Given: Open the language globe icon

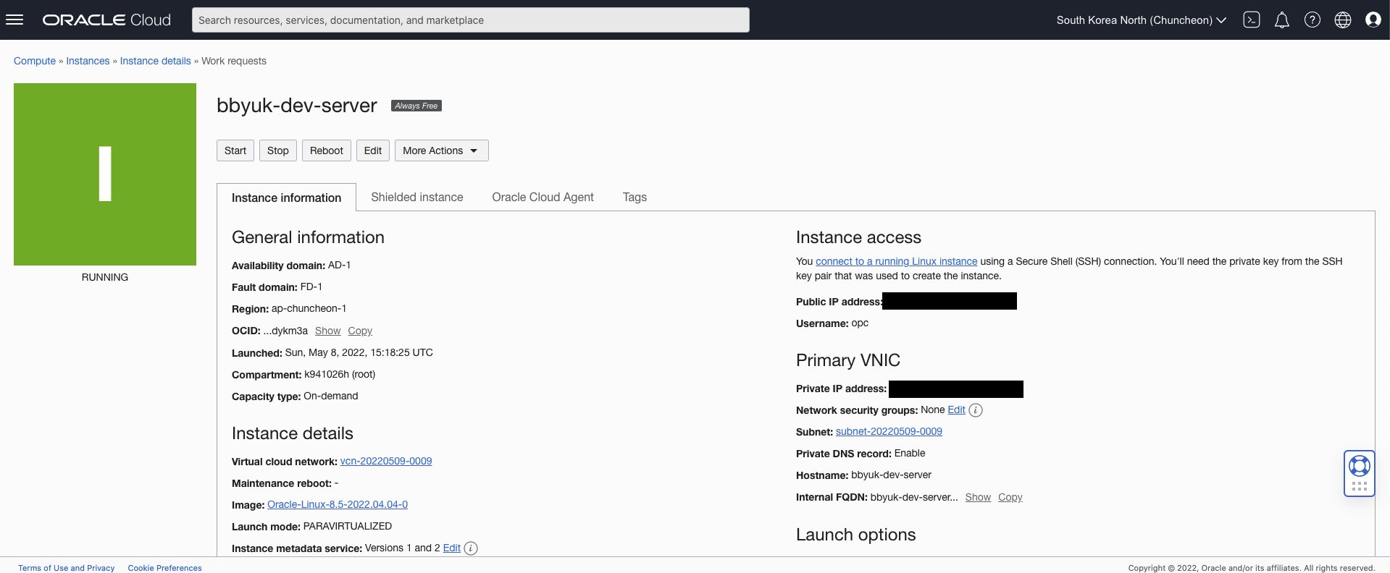Looking at the screenshot, I should coord(1343,20).
